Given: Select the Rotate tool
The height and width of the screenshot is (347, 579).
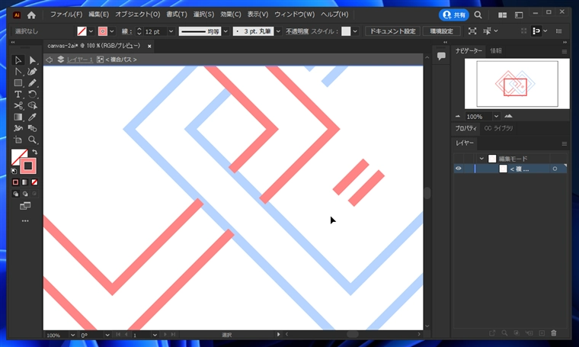Looking at the screenshot, I should [x=33, y=95].
